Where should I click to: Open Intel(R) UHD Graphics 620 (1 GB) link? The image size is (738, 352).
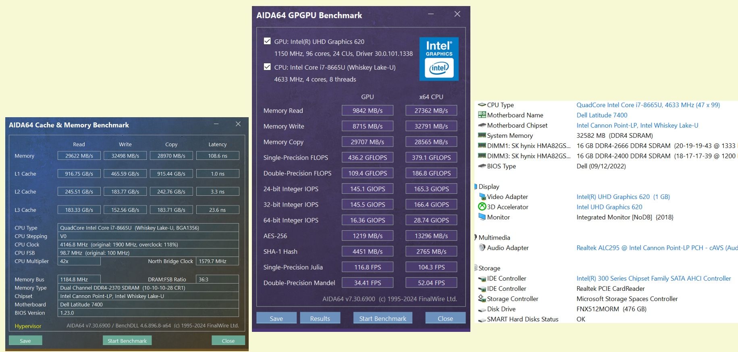pyautogui.click(x=623, y=197)
